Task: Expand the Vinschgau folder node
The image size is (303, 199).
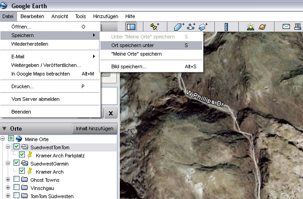Action: (x=8, y=187)
